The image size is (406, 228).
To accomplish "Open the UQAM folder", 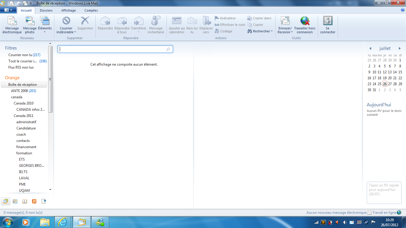I will pyautogui.click(x=24, y=191).
